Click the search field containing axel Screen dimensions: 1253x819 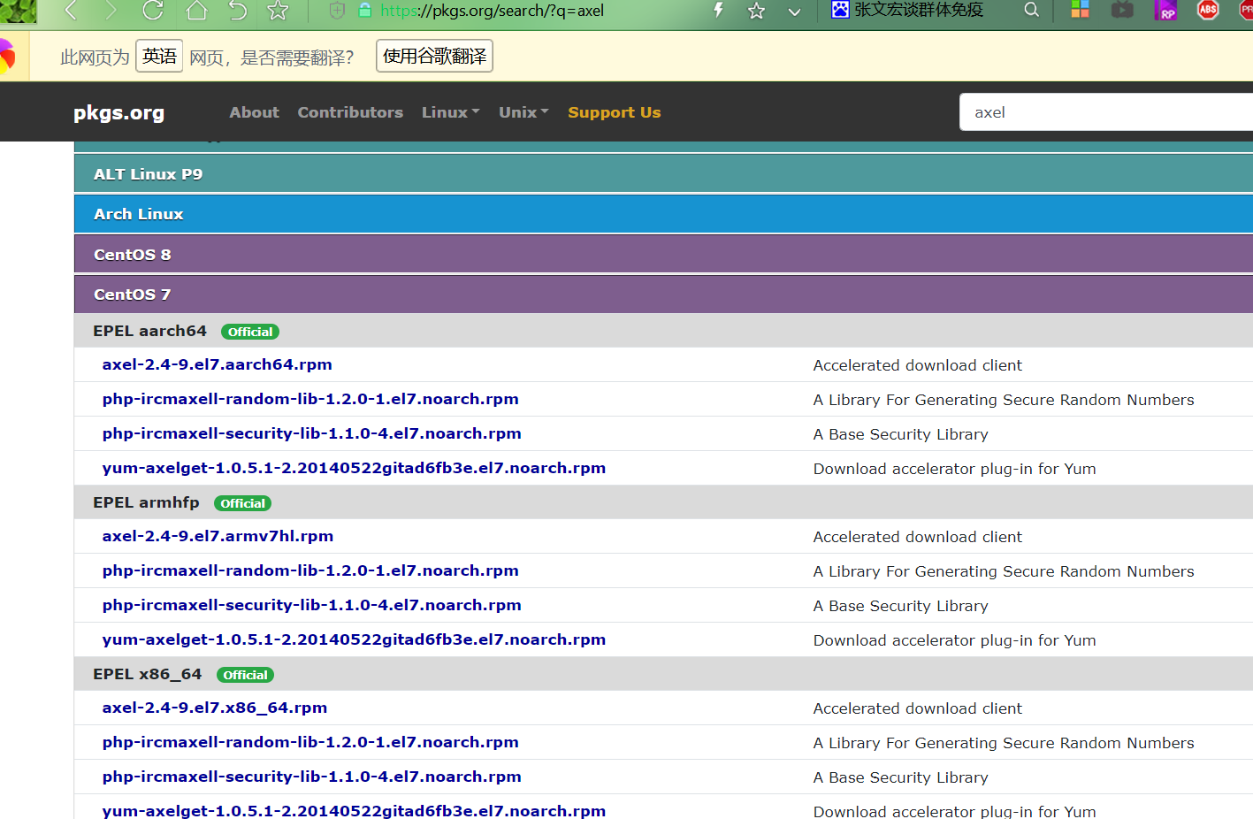tap(1105, 112)
